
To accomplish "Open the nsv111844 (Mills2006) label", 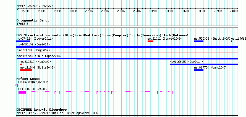I will click(x=37, y=67).
